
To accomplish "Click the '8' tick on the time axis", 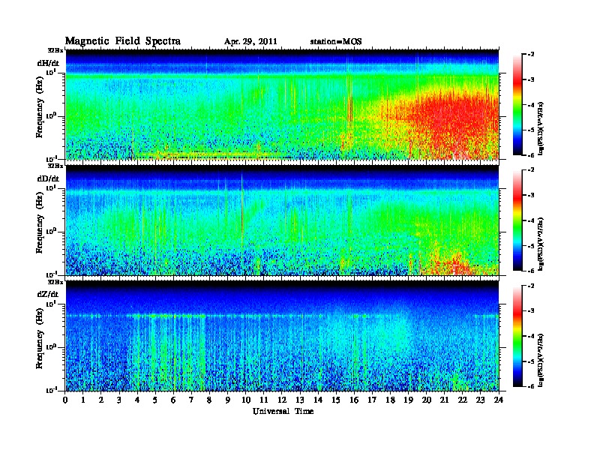I will [x=209, y=400].
